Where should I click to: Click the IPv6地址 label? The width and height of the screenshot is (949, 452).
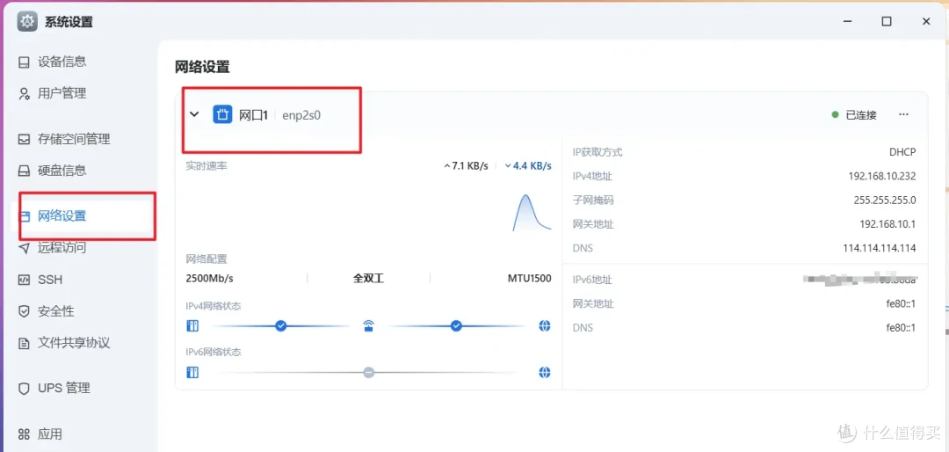[x=592, y=280]
